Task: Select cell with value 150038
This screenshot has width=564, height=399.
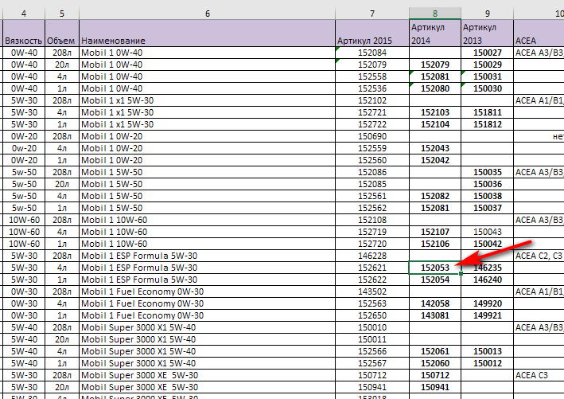Action: click(487, 196)
